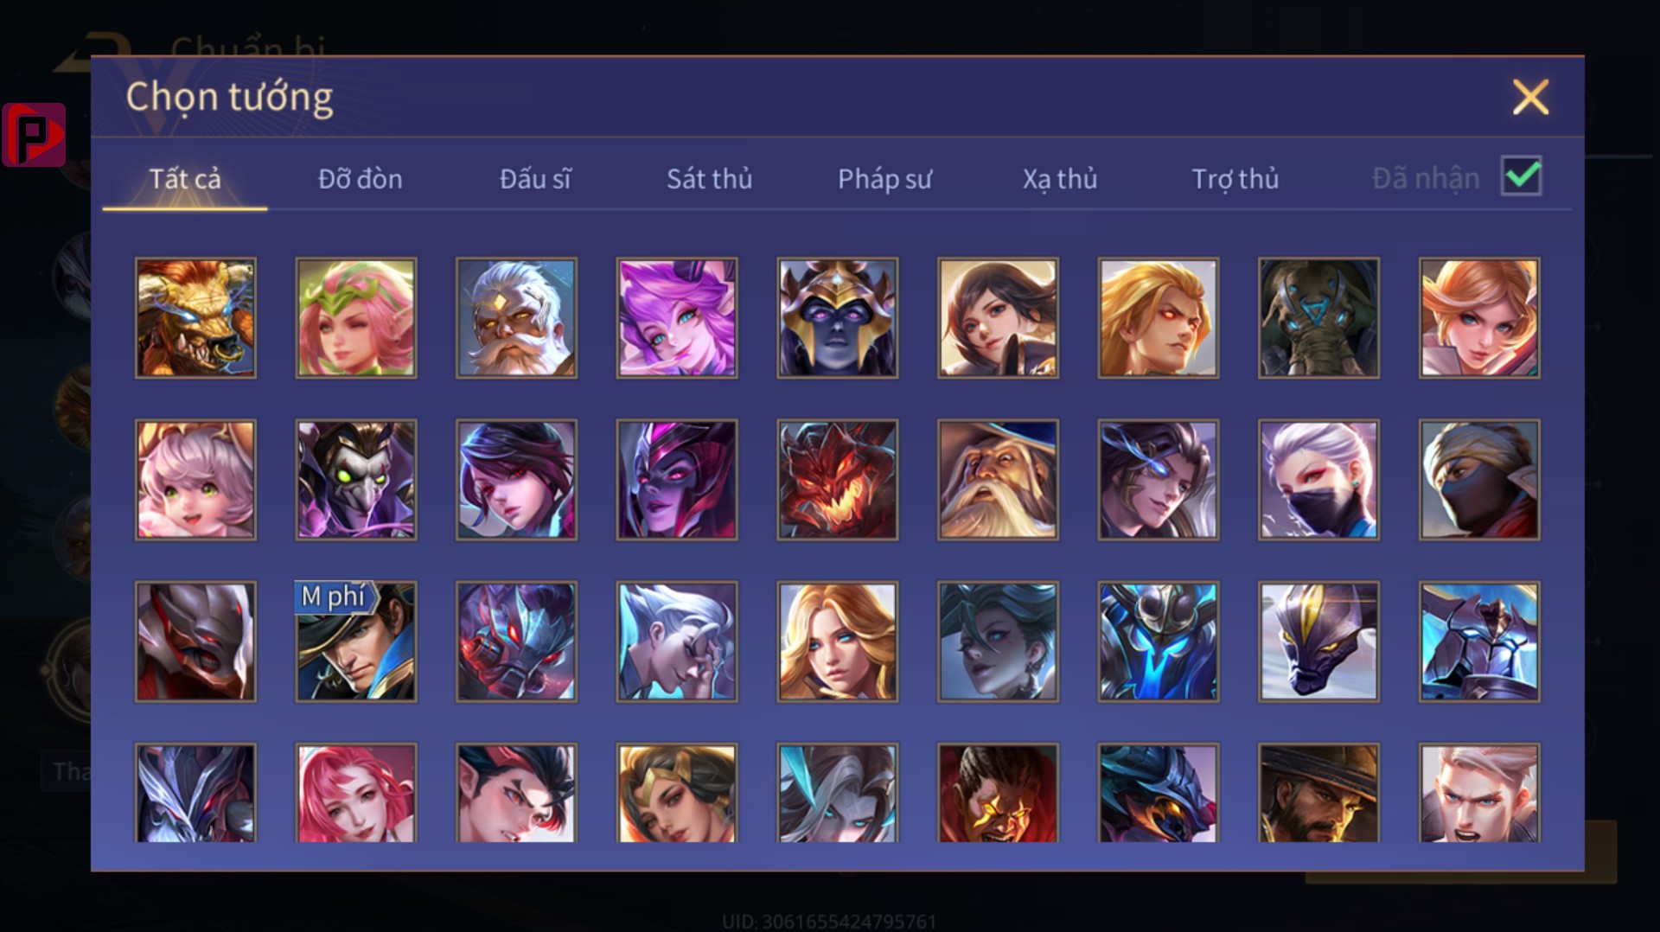The width and height of the screenshot is (1660, 932).
Task: Pick the purple-haired girl hero portrait
Action: point(677,318)
